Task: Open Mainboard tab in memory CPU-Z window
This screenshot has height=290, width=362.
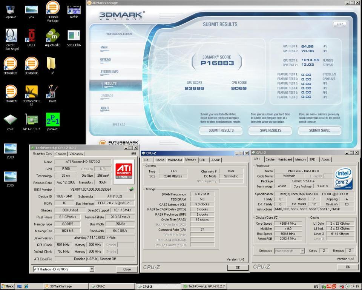Action: point(175,160)
